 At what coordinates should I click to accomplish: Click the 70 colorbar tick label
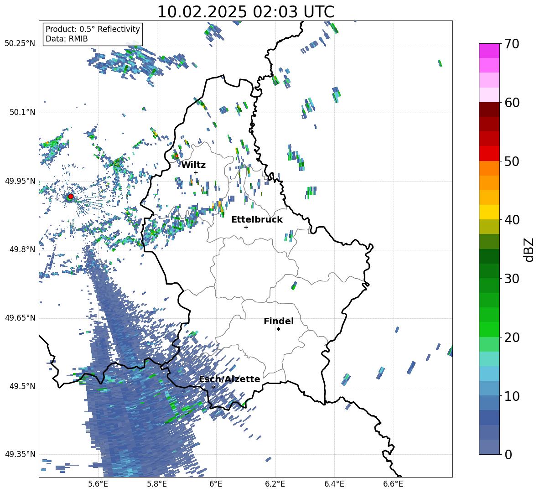pos(512,44)
